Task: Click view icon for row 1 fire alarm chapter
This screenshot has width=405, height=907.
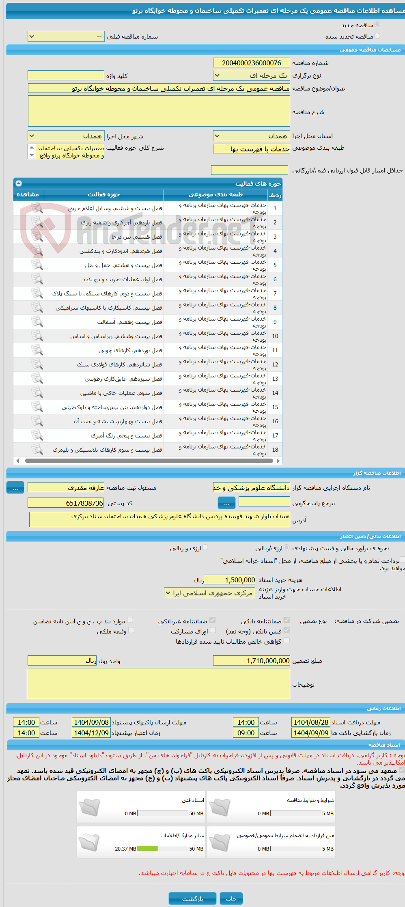Action: click(37, 208)
